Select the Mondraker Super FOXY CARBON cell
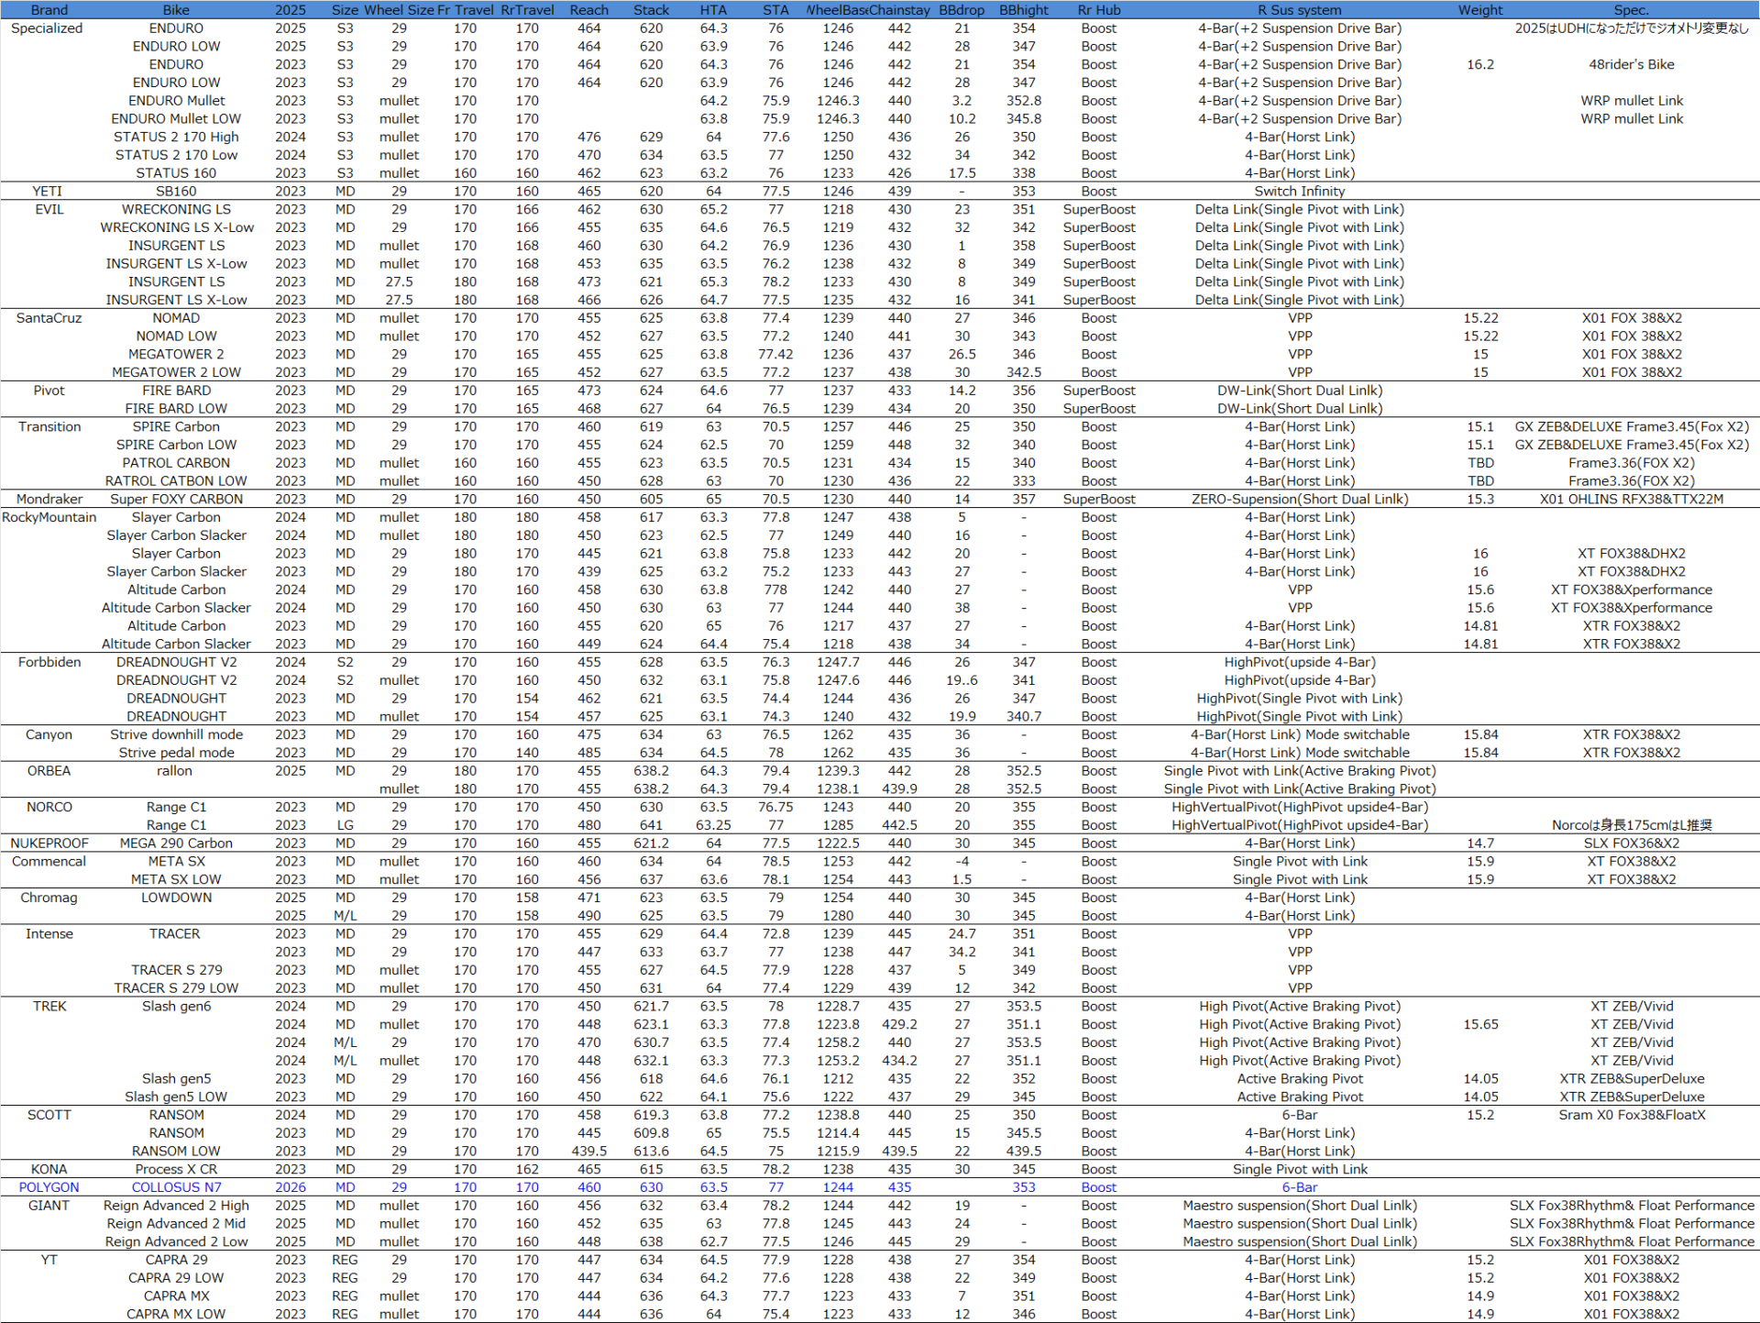This screenshot has width=1760, height=1323. tap(176, 500)
